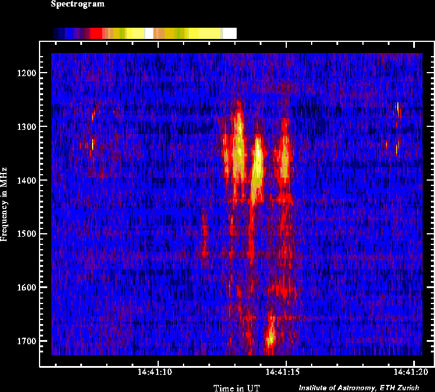
Task: Click the 1500 frequency axis label
Action: 27,234
